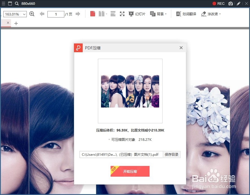Click the preview thumbnail in compression dialog
This screenshot has width=250, height=195.
(x=130, y=91)
